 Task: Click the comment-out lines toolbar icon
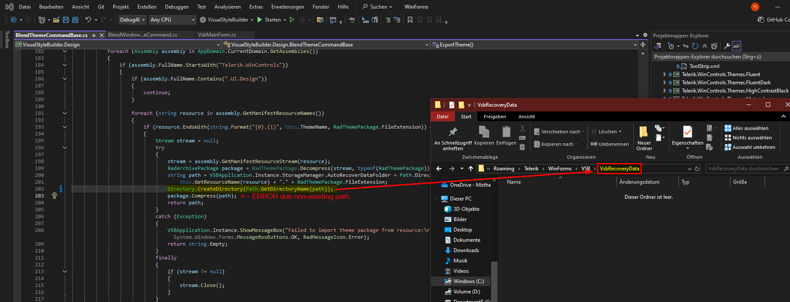pos(388,20)
